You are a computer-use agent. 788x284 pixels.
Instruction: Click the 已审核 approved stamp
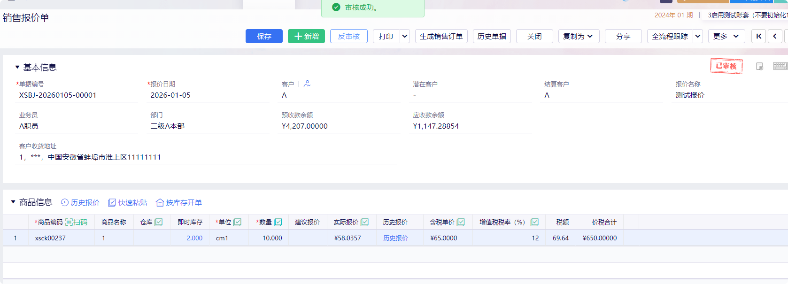[726, 66]
